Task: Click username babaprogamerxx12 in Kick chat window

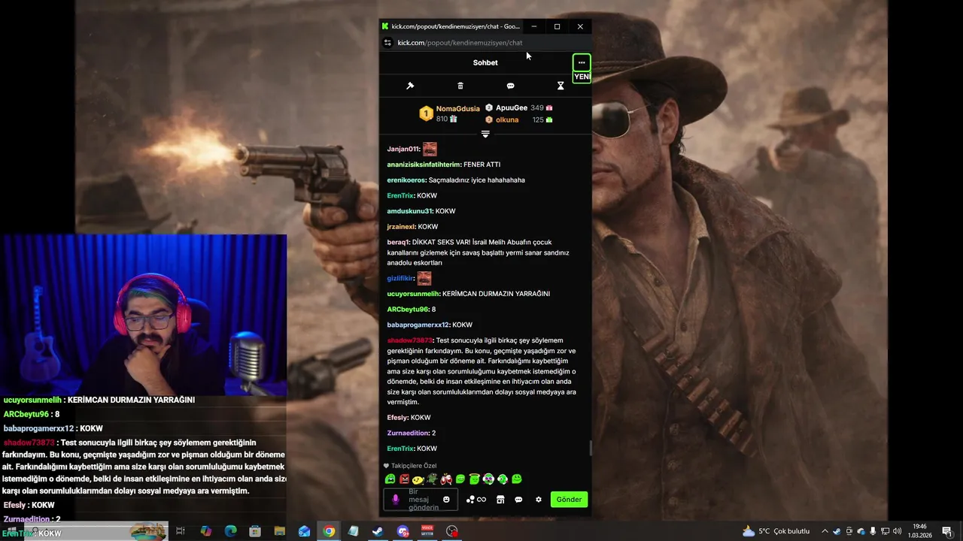Action: pyautogui.click(x=418, y=325)
